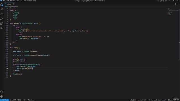Click the unsaved dot on main.go tab
The image size is (180, 101).
14,4
